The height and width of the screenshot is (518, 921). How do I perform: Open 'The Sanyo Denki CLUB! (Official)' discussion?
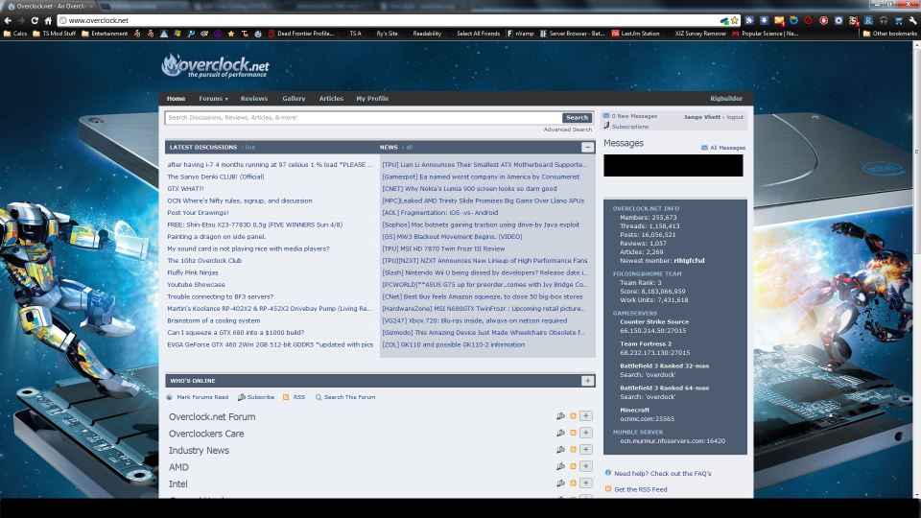[216, 177]
